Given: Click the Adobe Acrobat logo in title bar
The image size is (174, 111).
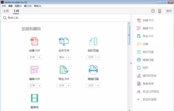Looking at the screenshot, I should (x=2, y=2).
